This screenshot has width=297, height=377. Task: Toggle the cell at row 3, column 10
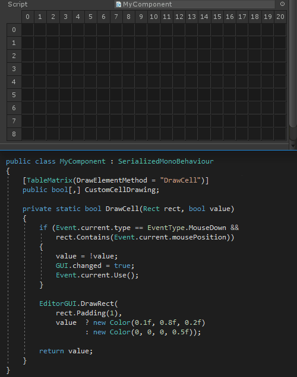[154, 69]
